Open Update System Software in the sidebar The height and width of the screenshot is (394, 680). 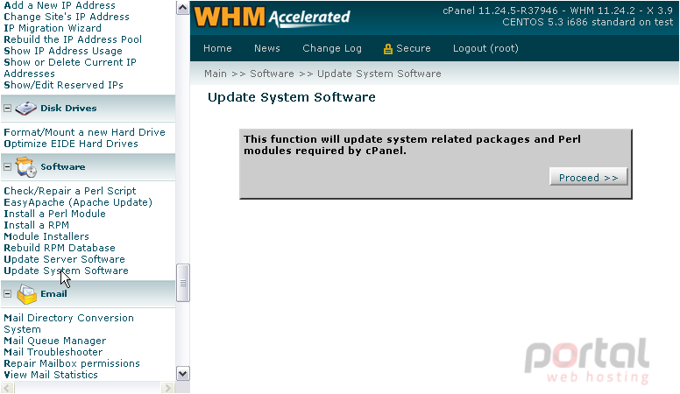tap(66, 271)
